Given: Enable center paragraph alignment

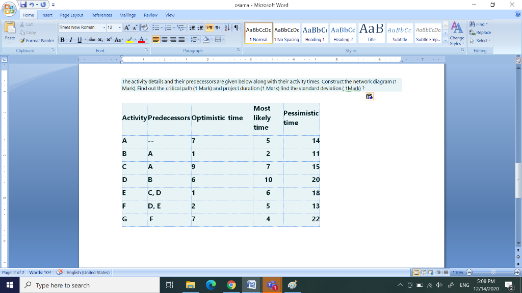Looking at the screenshot, I should tap(165, 40).
